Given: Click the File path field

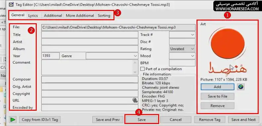Looking at the screenshot, I should tap(118, 28).
